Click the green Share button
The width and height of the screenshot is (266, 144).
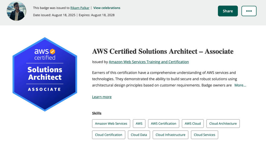tap(228, 11)
